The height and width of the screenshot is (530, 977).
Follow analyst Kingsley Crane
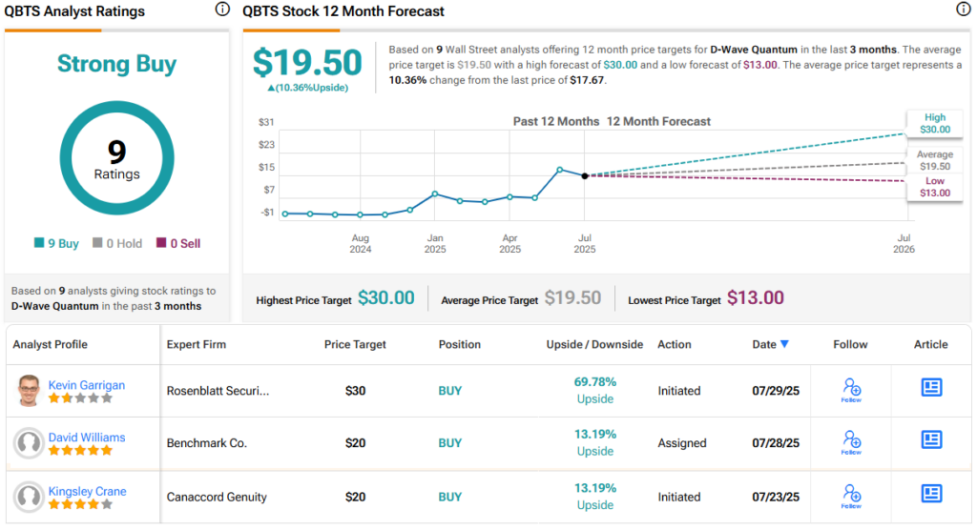coord(851,496)
